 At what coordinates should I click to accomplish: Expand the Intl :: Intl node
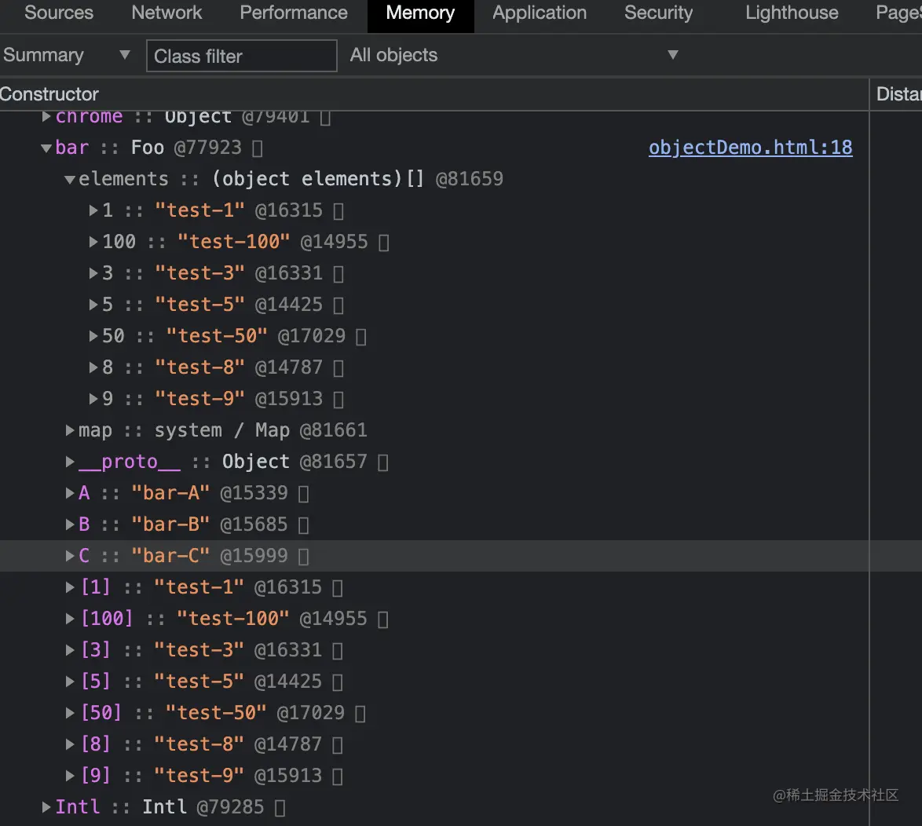pos(46,807)
